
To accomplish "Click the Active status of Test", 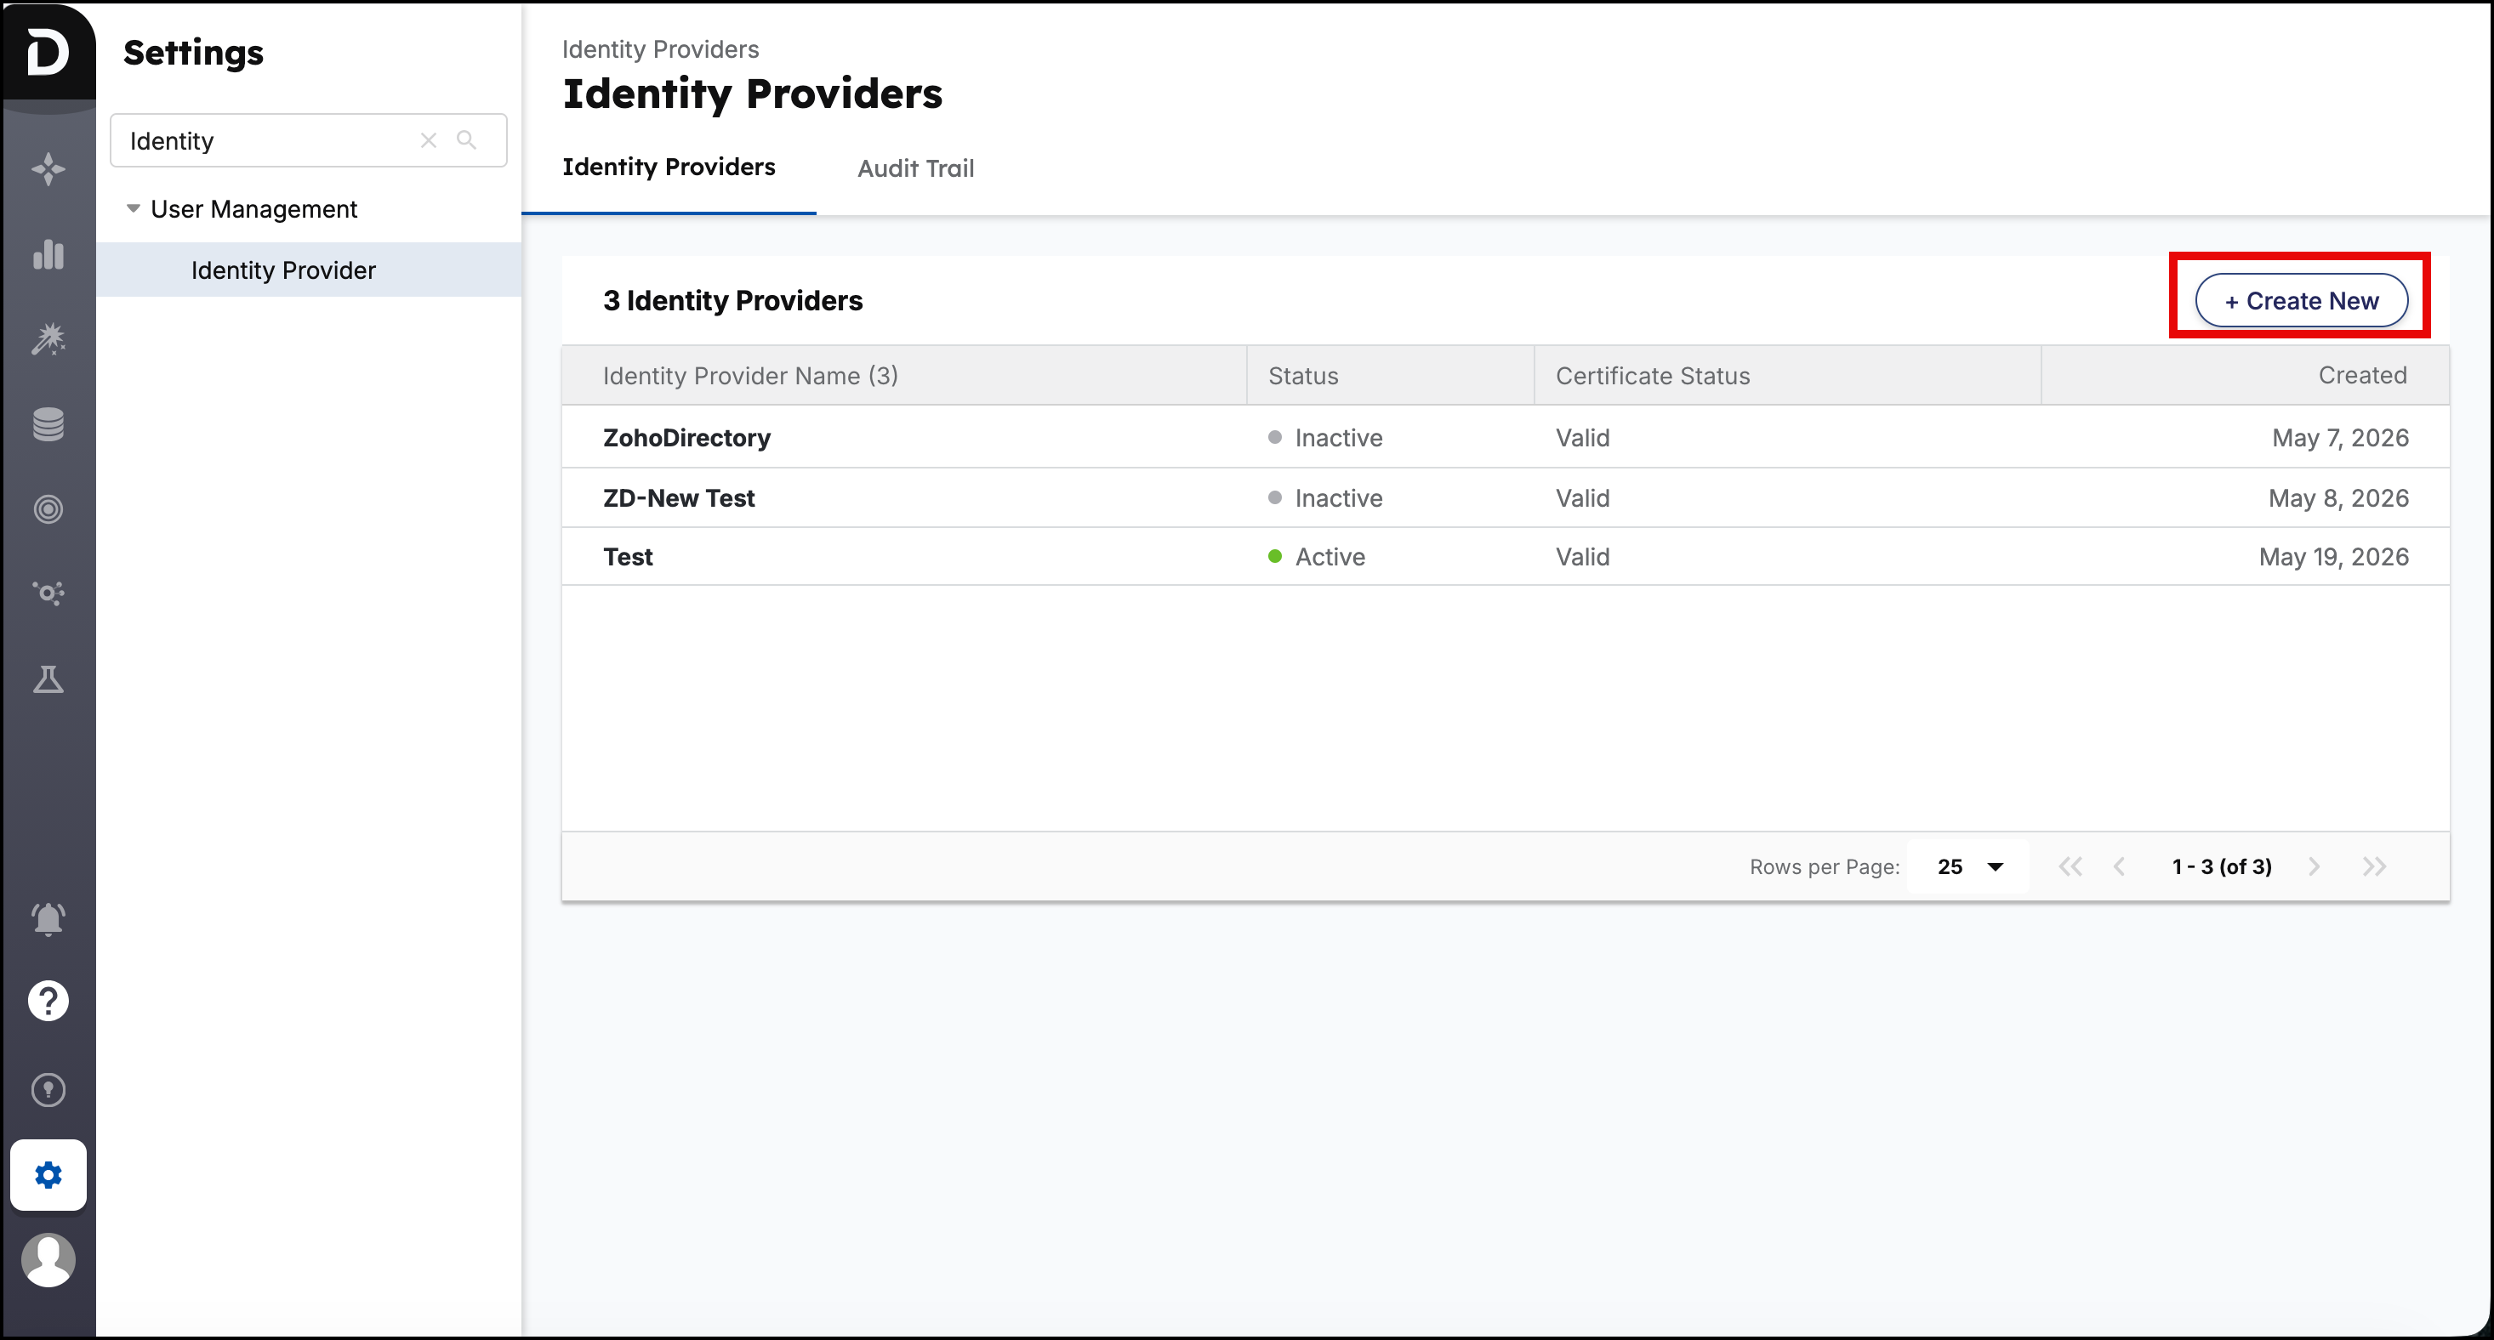I will [1330, 557].
